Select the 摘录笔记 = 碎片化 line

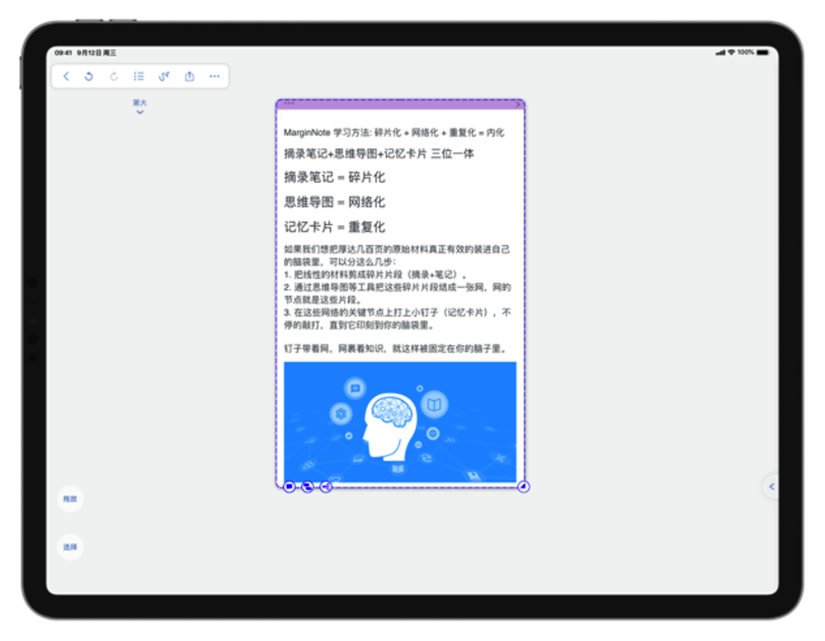(x=335, y=177)
